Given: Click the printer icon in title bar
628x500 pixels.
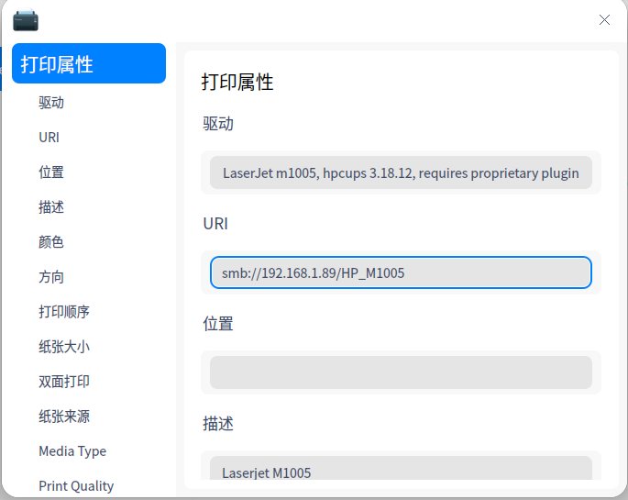Looking at the screenshot, I should coord(26,20).
